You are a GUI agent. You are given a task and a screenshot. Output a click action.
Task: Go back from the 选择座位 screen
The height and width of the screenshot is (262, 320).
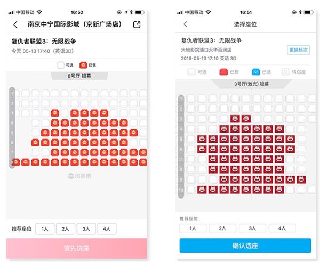click(x=185, y=24)
